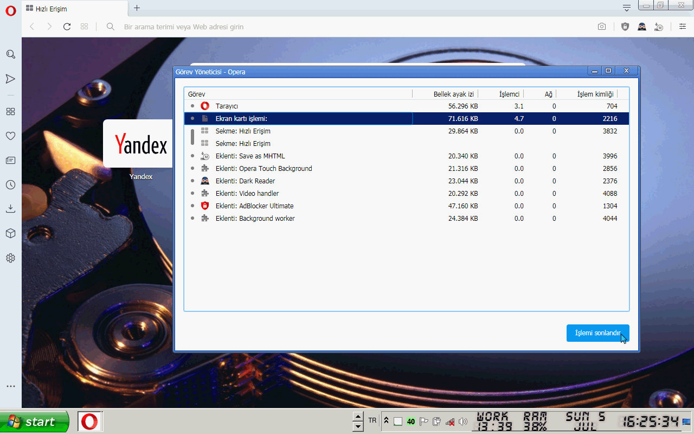Open the tab list menu icon

pyautogui.click(x=627, y=8)
